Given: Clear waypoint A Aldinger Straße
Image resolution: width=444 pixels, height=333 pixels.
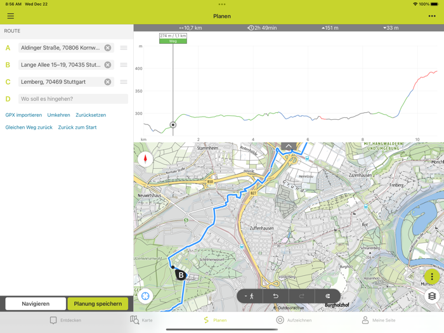Looking at the screenshot, I should tap(108, 48).
